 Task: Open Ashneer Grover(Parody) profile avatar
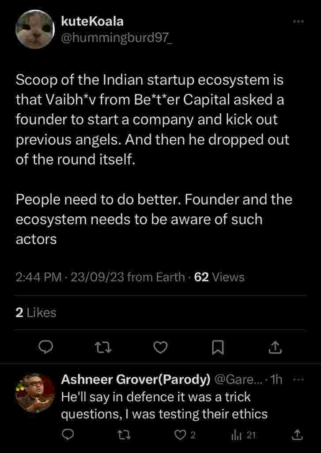coord(35,393)
